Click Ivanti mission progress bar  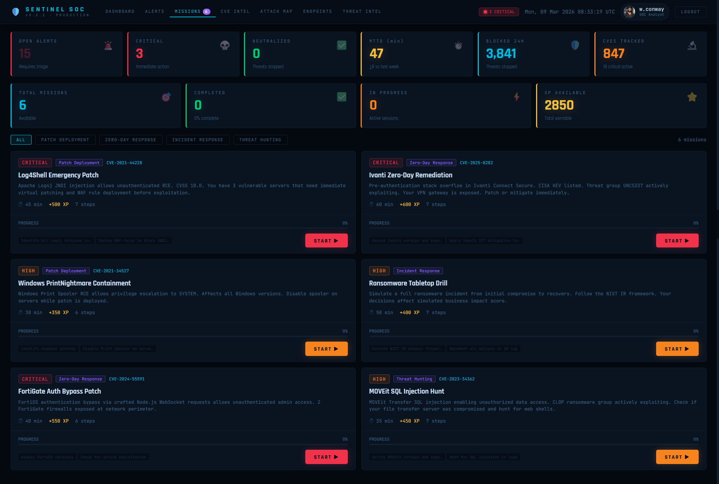pos(534,228)
